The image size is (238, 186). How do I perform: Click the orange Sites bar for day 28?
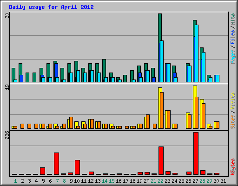(204, 116)
